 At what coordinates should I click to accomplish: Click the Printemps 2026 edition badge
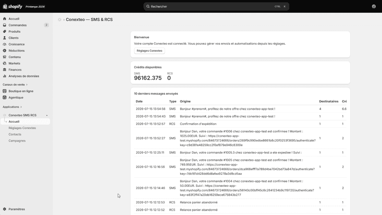35,6
